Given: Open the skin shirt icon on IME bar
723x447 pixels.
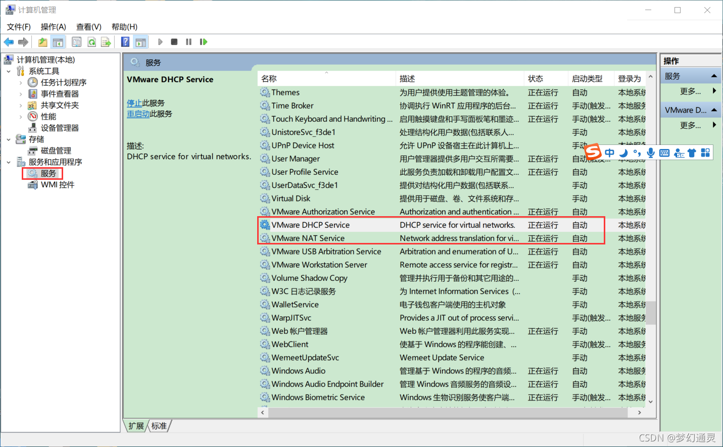Looking at the screenshot, I should click(692, 153).
